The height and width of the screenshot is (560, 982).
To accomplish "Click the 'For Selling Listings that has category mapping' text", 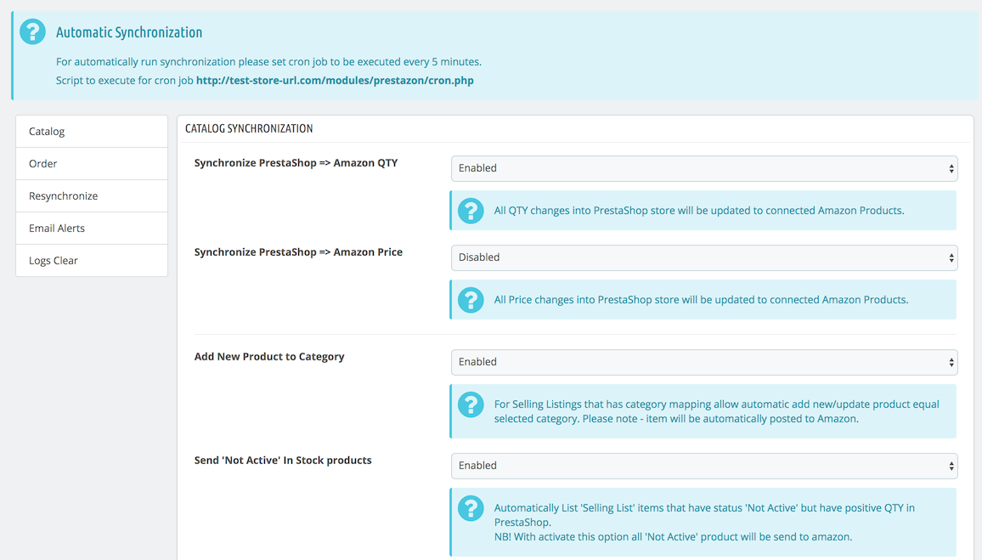I will click(x=716, y=411).
